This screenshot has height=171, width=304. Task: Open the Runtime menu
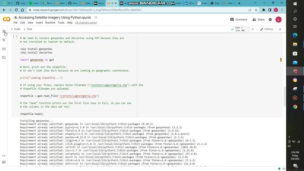[50, 23]
